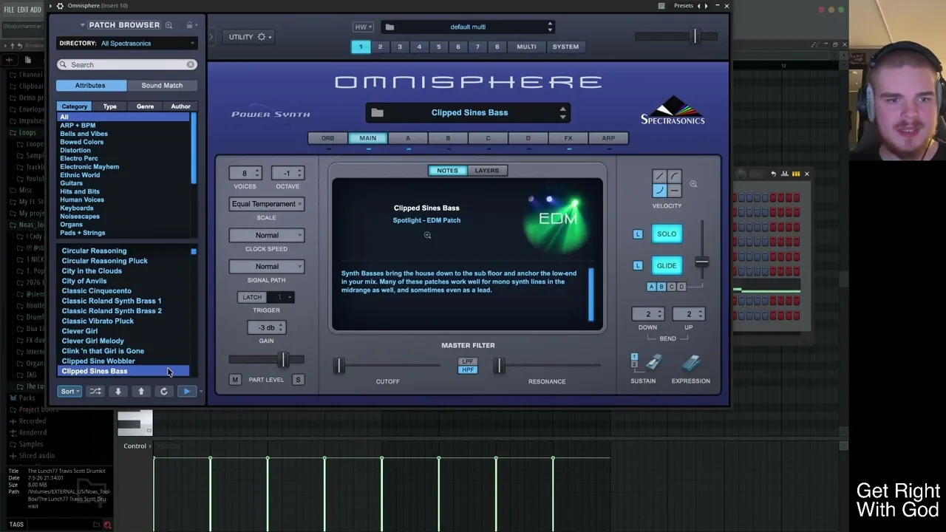Open the patch folder icon beside Clipped Sines Bass
946x532 pixels.
[x=378, y=112]
